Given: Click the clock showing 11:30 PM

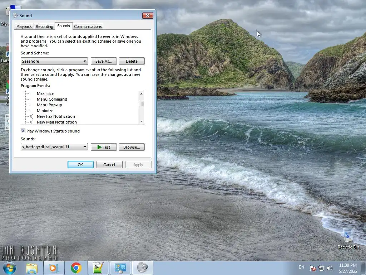Looking at the screenshot, I should click(x=348, y=268).
